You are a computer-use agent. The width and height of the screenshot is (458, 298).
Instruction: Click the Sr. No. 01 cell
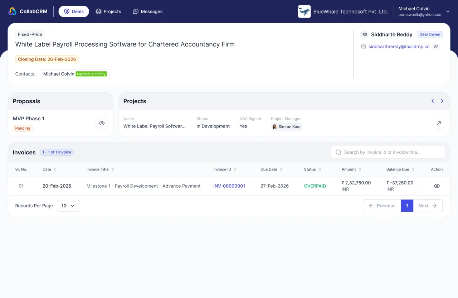(21, 186)
